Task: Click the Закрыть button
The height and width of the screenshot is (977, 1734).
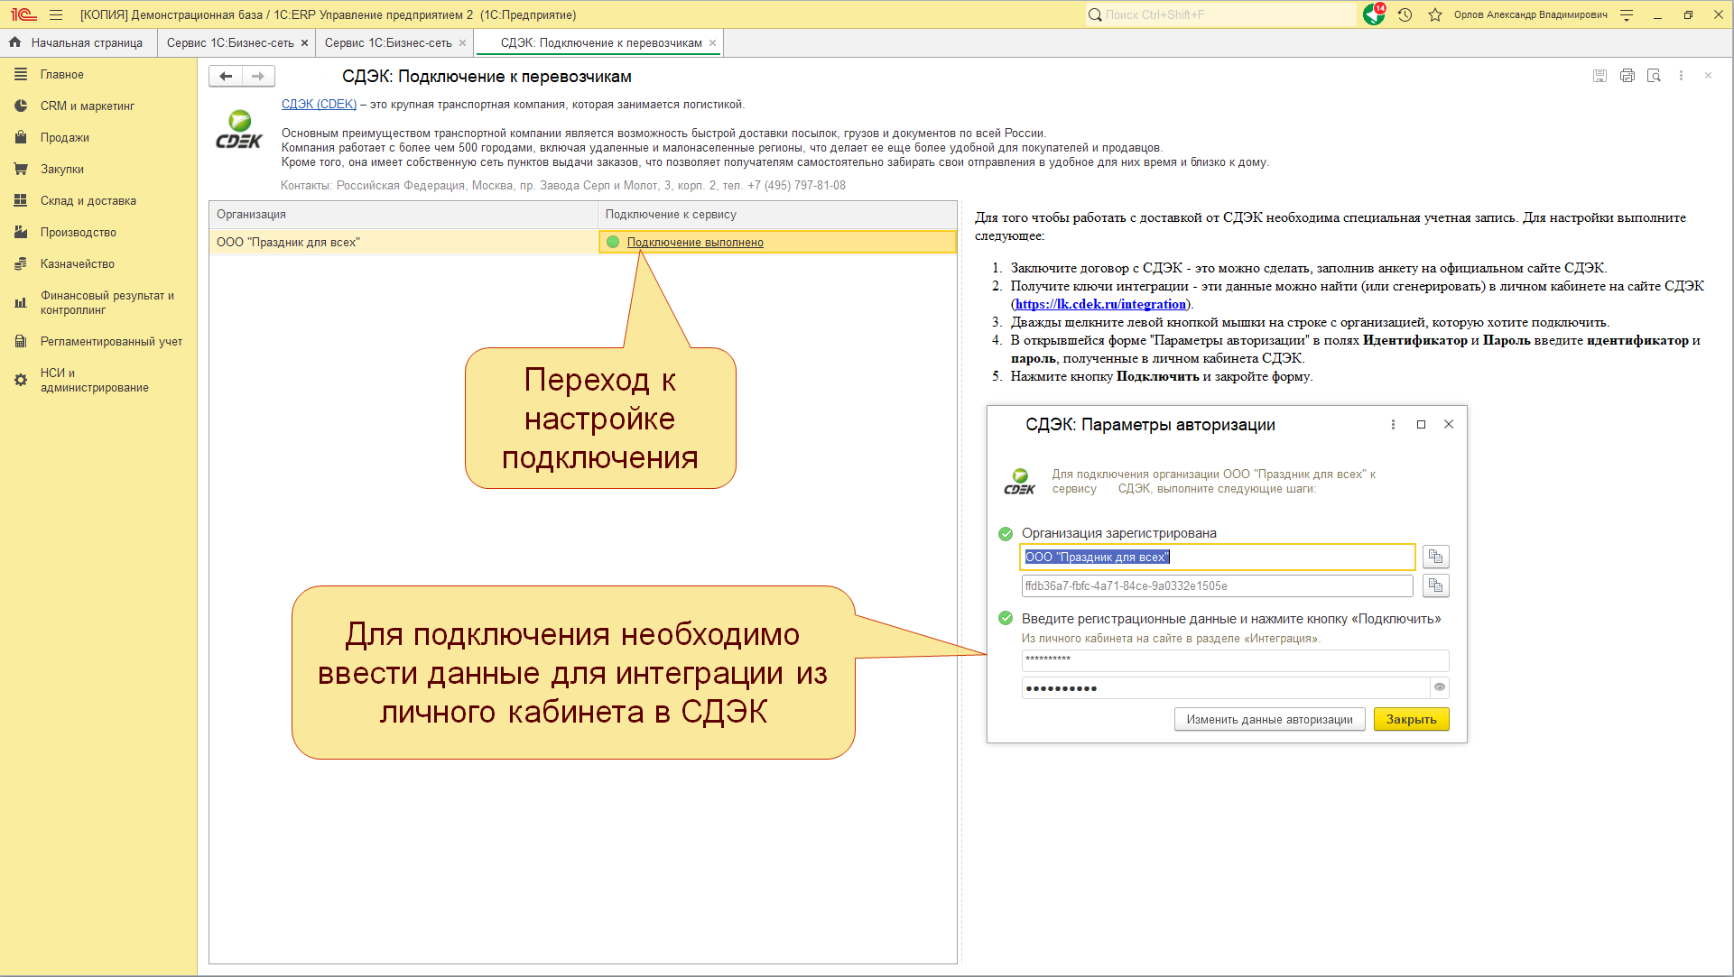Action: pyautogui.click(x=1411, y=719)
